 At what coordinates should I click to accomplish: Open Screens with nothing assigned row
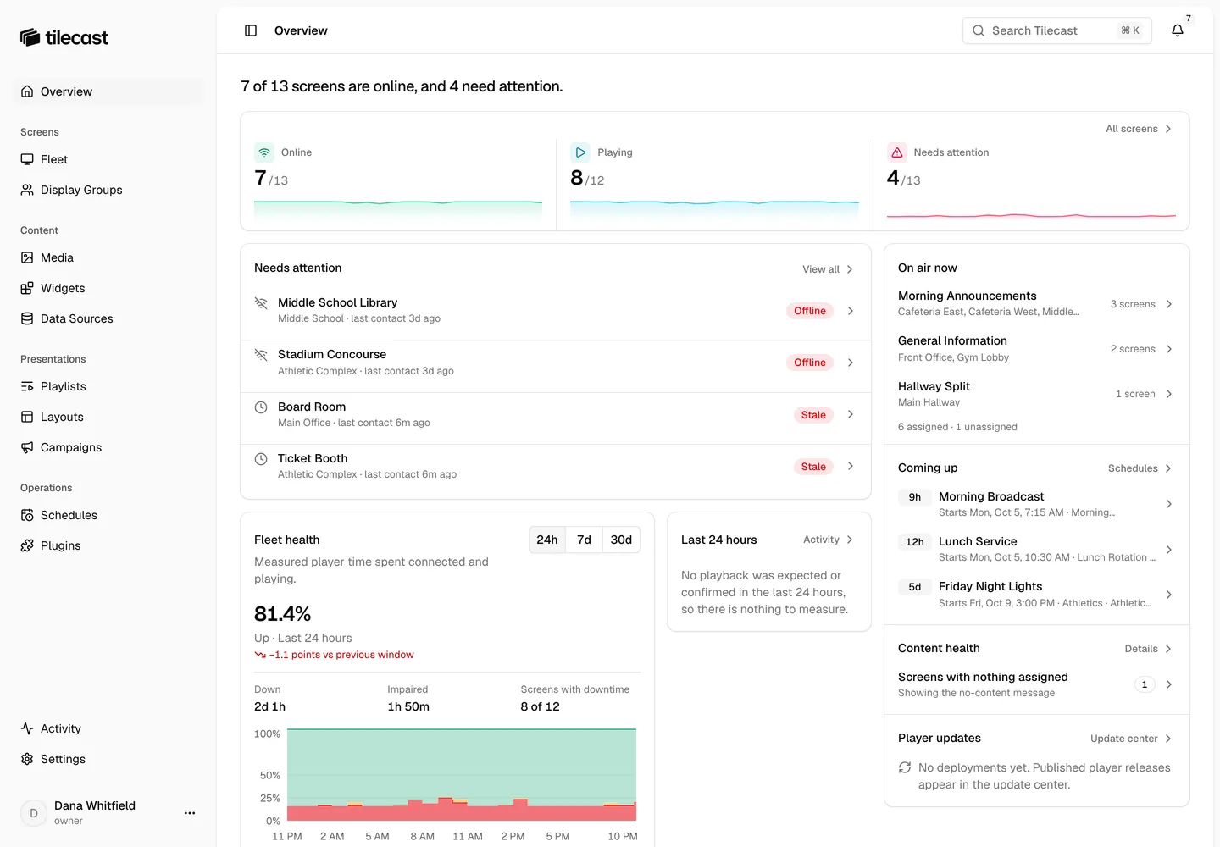1037,684
